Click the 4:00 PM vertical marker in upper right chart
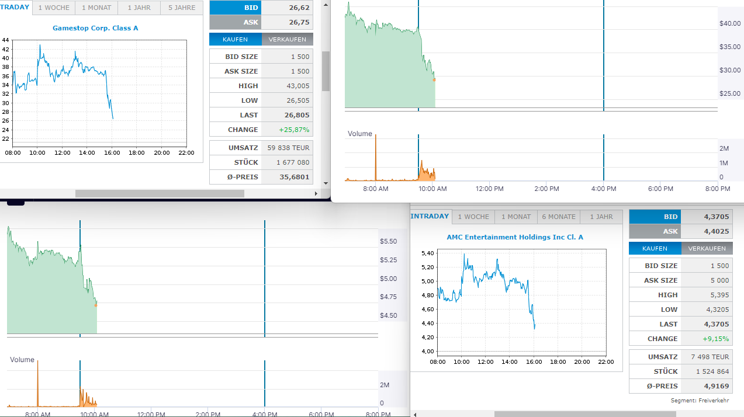The width and height of the screenshot is (744, 417). coord(603,55)
